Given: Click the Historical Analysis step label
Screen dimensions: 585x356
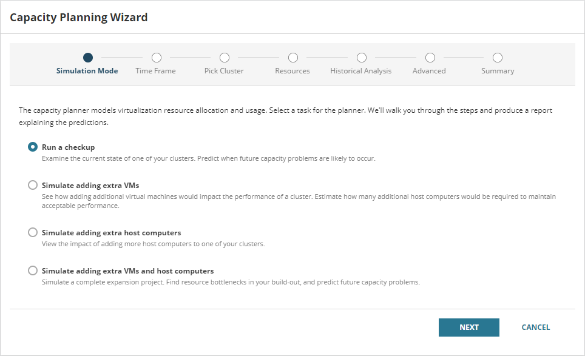Looking at the screenshot, I should point(361,70).
